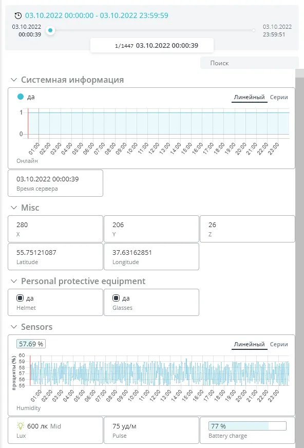The width and height of the screenshot is (304, 448).
Task: Click the Lux lightbulb icon
Action: click(x=21, y=426)
